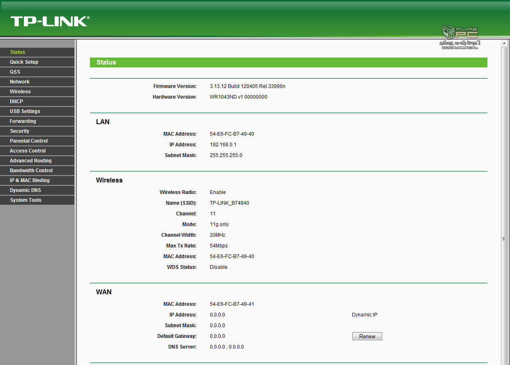Open the DHCP menu item
This screenshot has height=365, width=510.
[x=16, y=102]
